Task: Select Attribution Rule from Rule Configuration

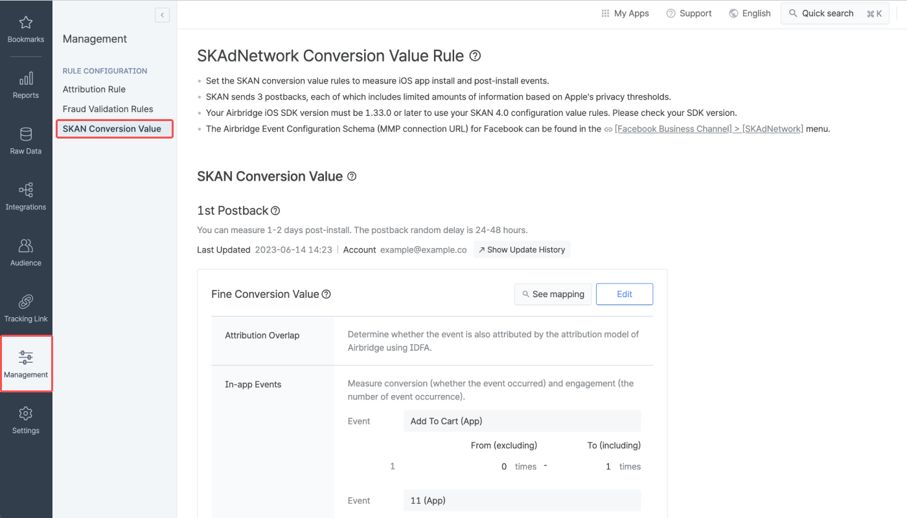Action: pyautogui.click(x=95, y=89)
